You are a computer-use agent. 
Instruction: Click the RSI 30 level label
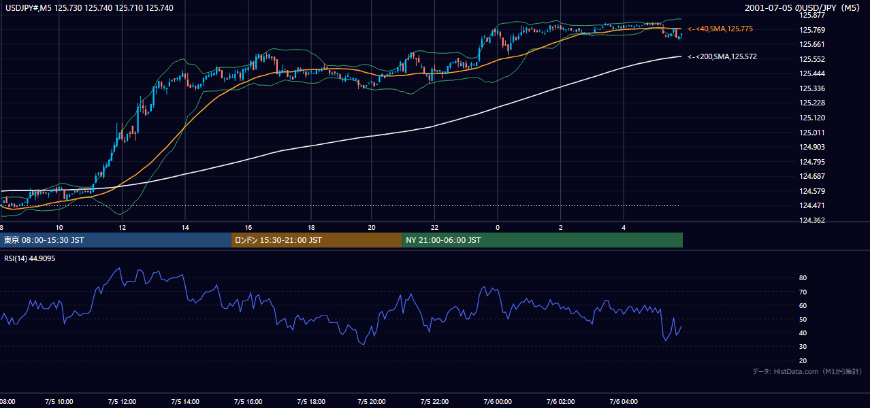803,347
